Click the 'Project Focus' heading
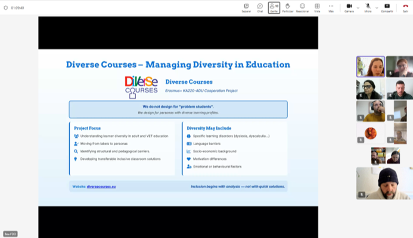Viewport: 413px width, 238px height. (87, 129)
